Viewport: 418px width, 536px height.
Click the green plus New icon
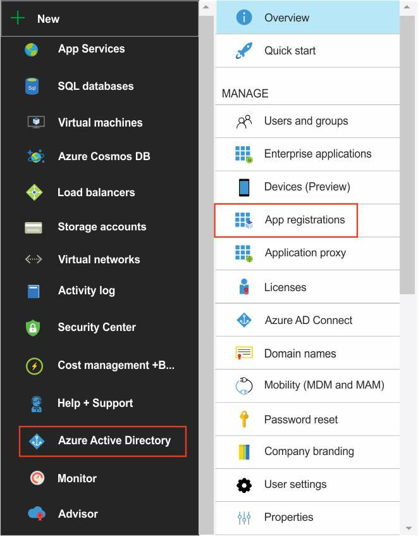18,18
